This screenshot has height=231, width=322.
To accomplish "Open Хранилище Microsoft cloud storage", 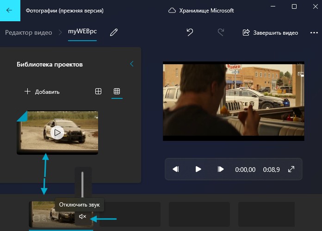I will pyautogui.click(x=201, y=11).
